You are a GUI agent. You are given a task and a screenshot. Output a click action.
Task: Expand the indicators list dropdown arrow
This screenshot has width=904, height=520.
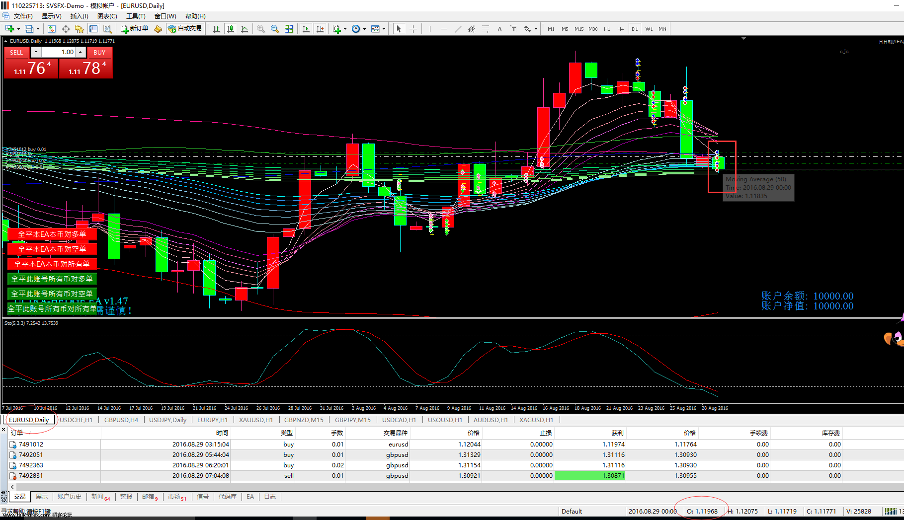click(345, 29)
